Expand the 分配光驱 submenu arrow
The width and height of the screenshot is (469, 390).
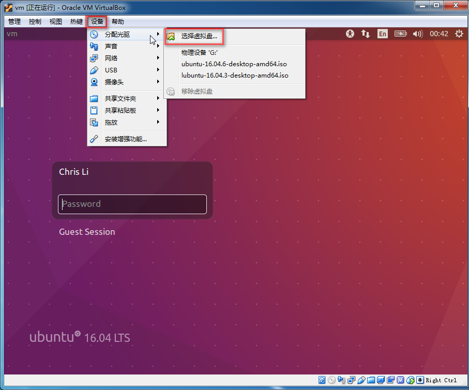(158, 34)
